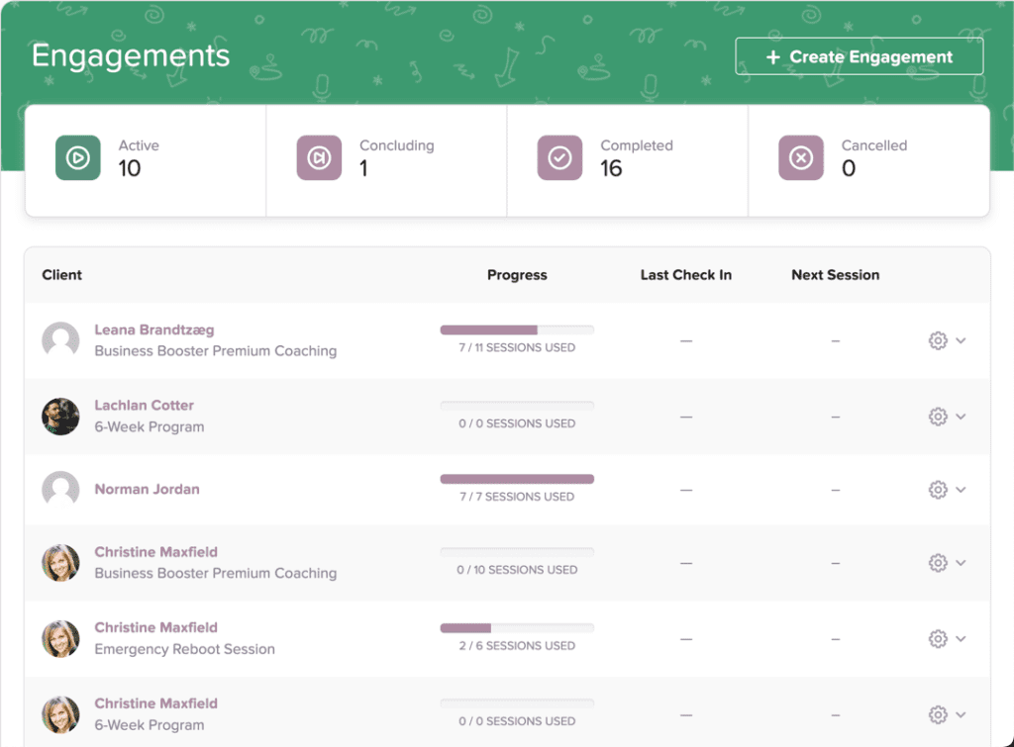This screenshot has height=747, width=1014.
Task: Click the Active status play icon
Action: click(x=78, y=157)
